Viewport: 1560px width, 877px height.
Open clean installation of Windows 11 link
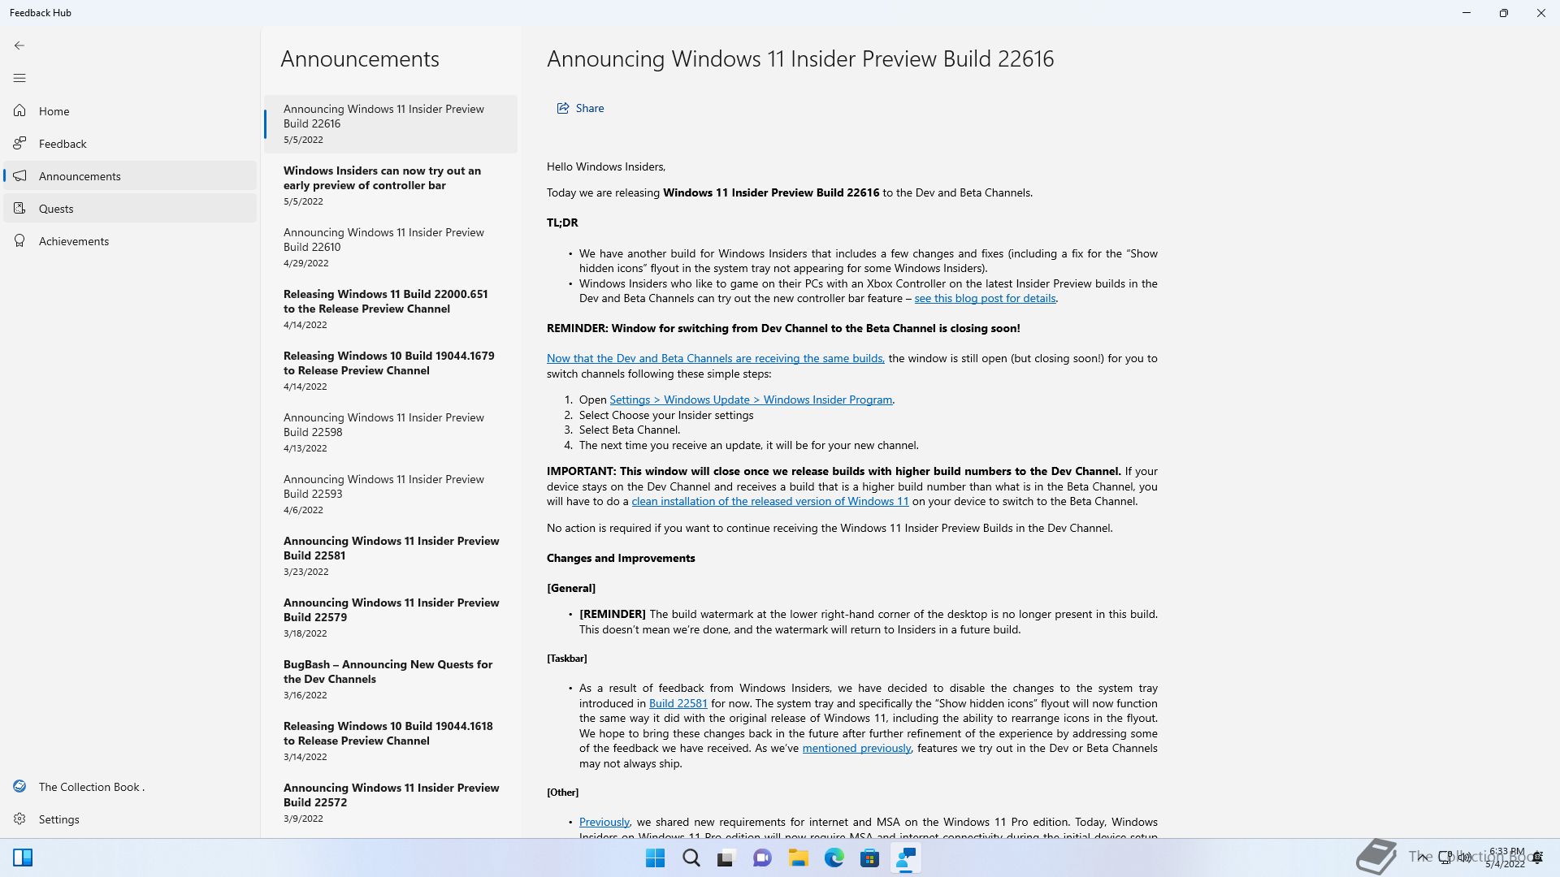769,501
